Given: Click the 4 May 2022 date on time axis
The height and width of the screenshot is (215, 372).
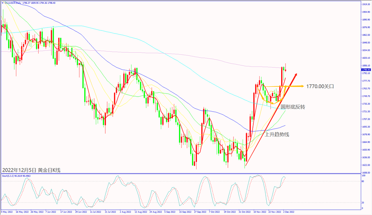Looking at the screenshot, I should [x=7, y=212].
